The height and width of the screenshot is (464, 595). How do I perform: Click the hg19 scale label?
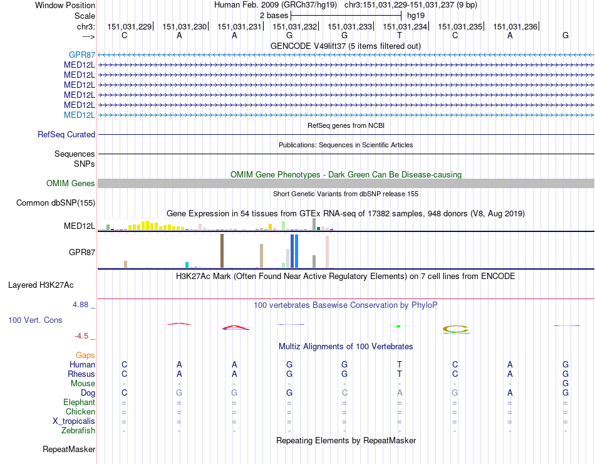pyautogui.click(x=415, y=16)
